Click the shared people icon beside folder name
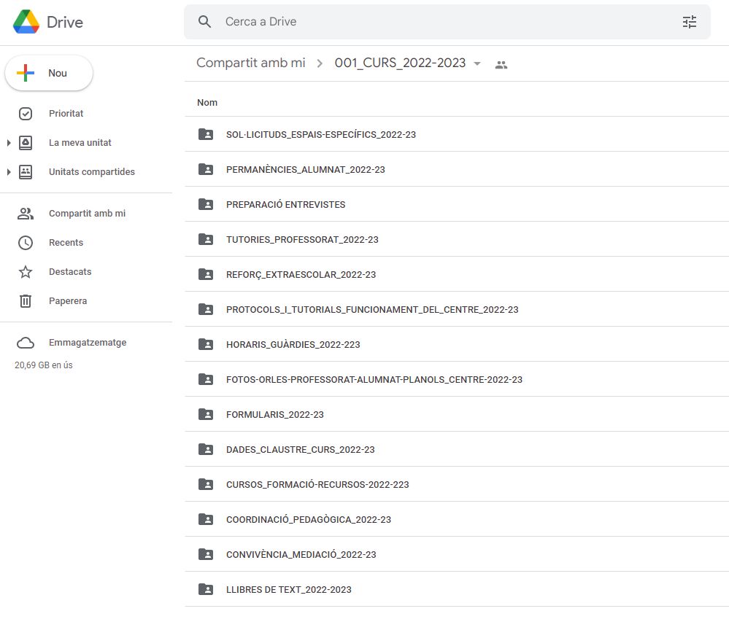 pyautogui.click(x=501, y=64)
